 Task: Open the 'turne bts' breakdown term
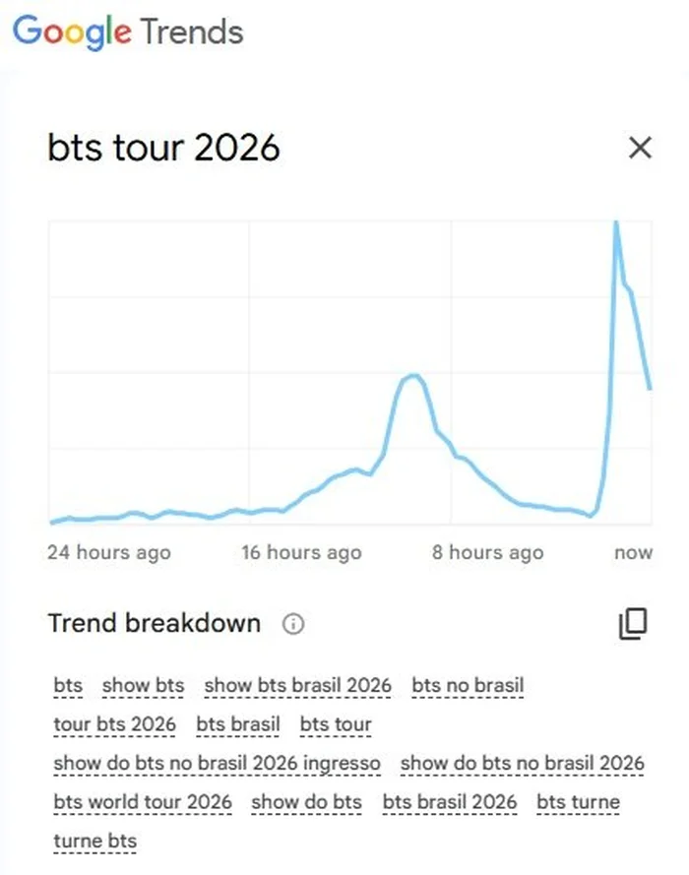point(94,841)
